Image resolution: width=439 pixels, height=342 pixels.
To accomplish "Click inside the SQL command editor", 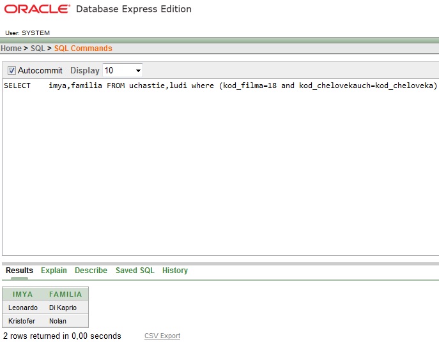I will pyautogui.click(x=220, y=167).
